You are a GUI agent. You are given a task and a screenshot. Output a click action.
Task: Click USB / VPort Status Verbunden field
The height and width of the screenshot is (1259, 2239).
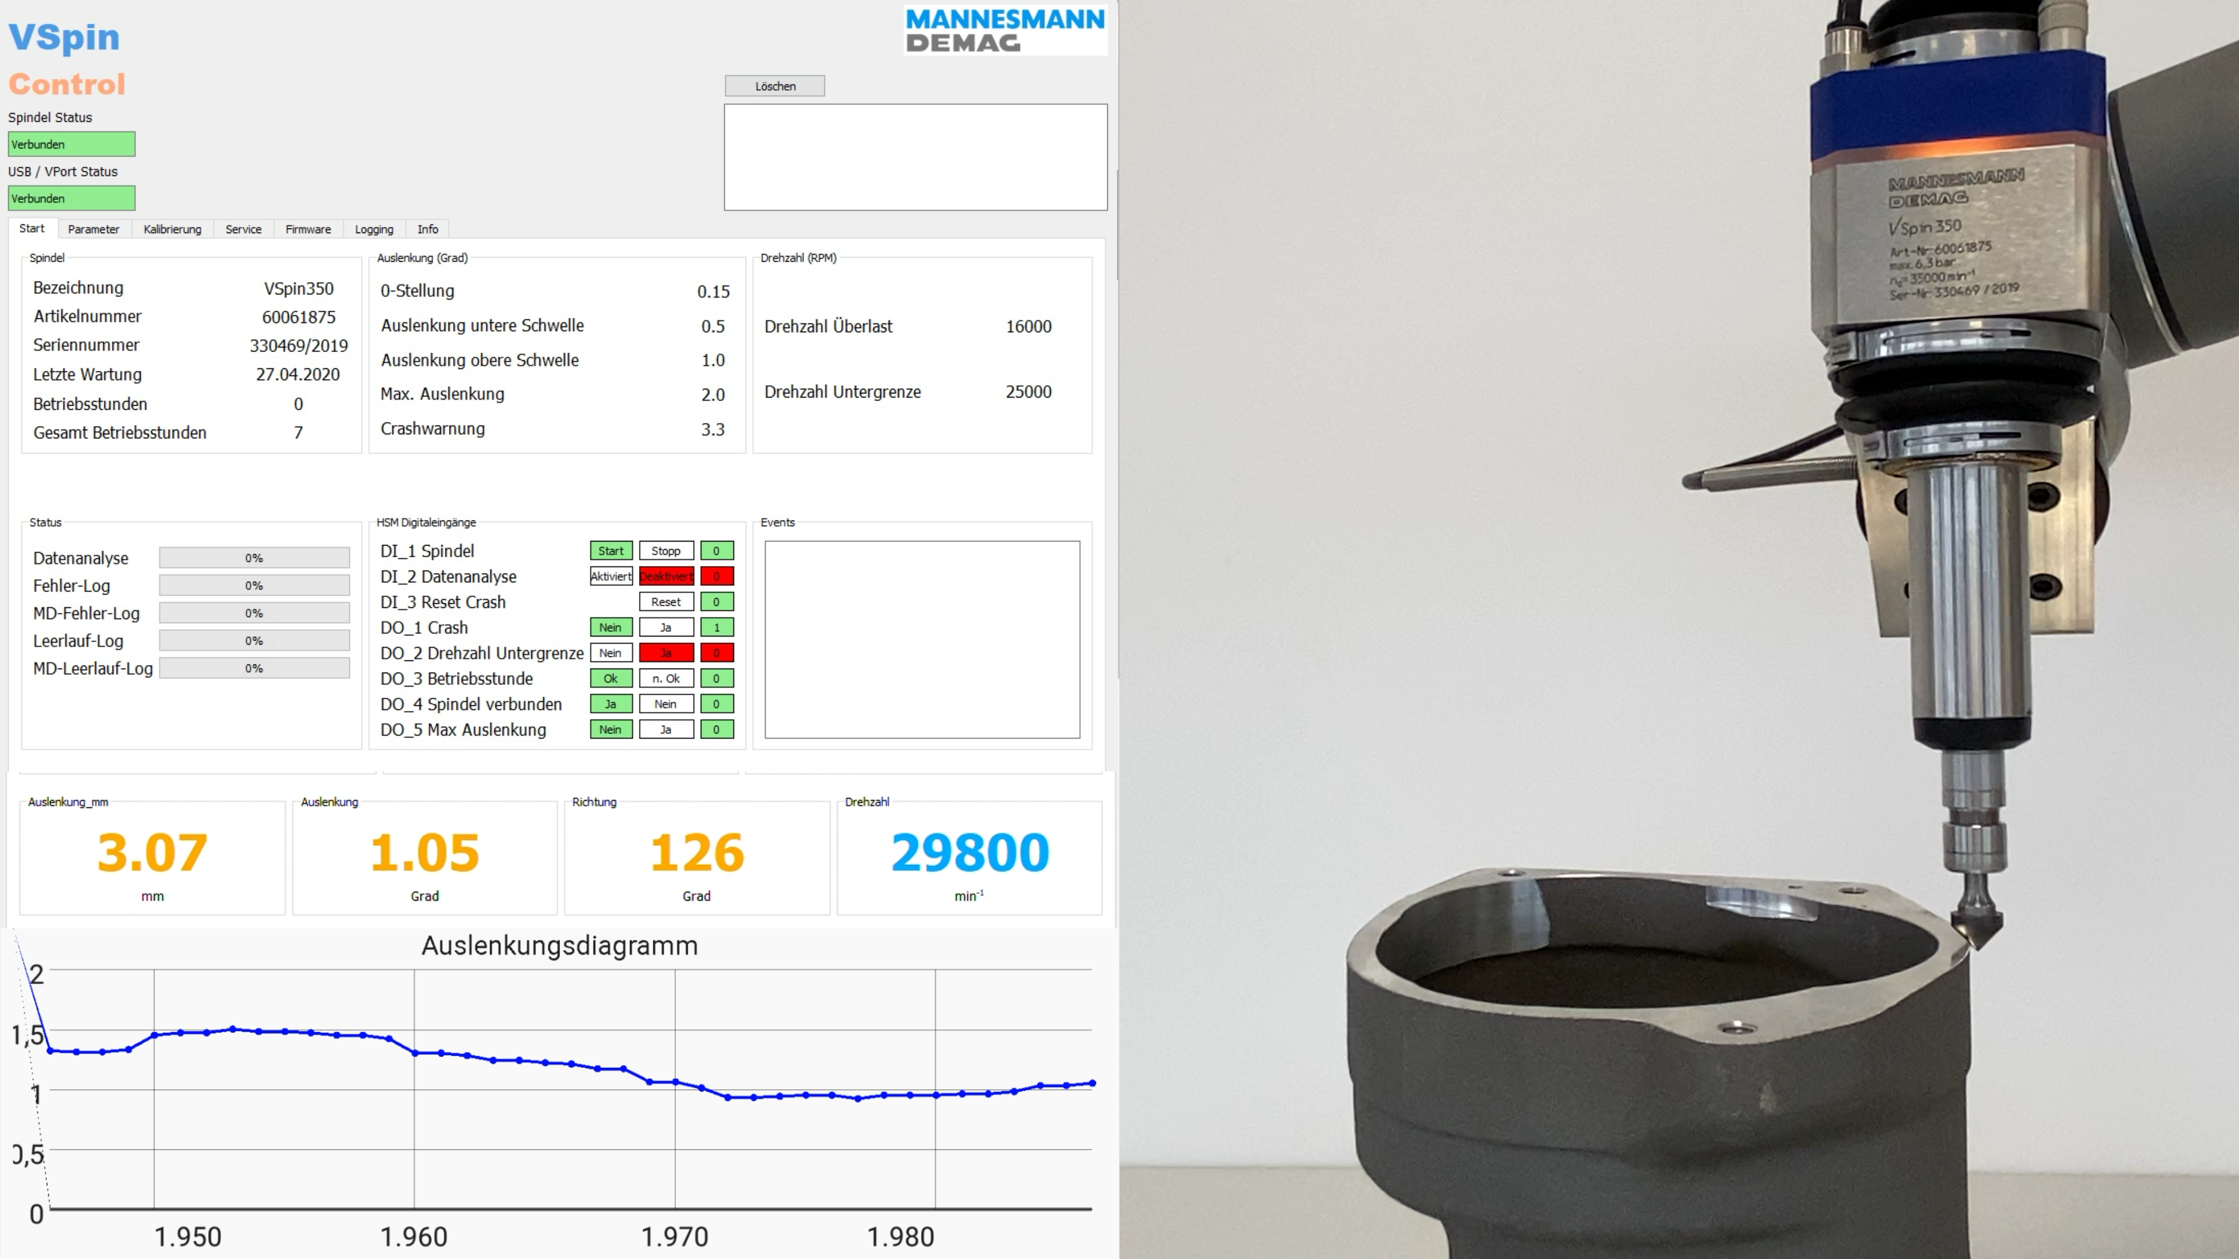point(72,198)
